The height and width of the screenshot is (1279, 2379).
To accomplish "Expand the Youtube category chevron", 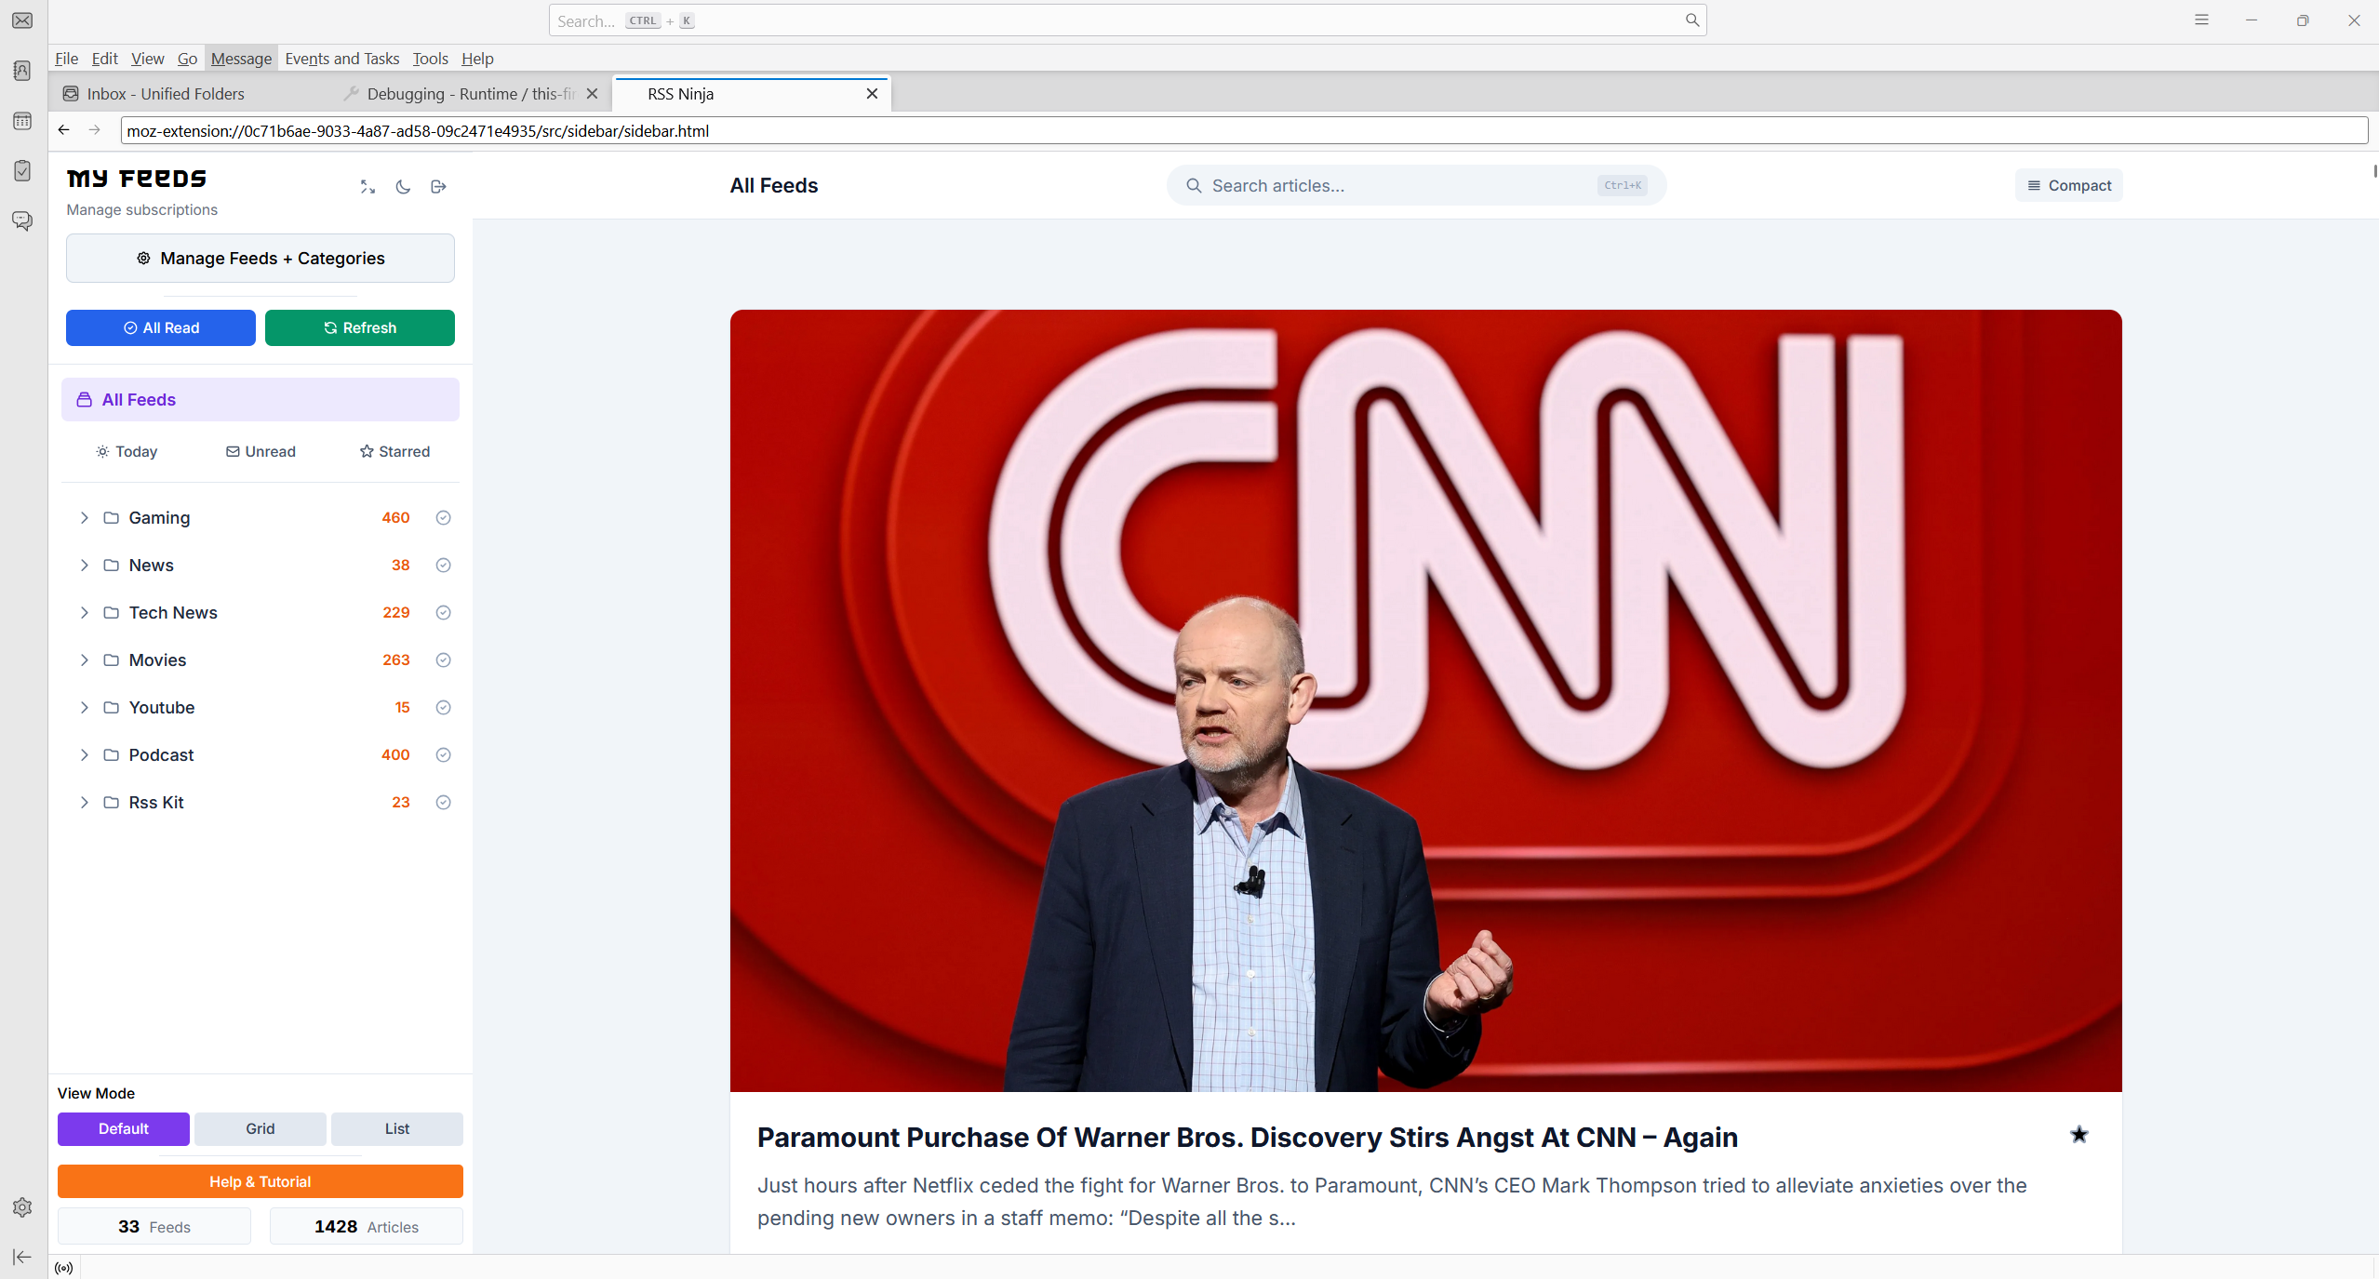I will [85, 708].
